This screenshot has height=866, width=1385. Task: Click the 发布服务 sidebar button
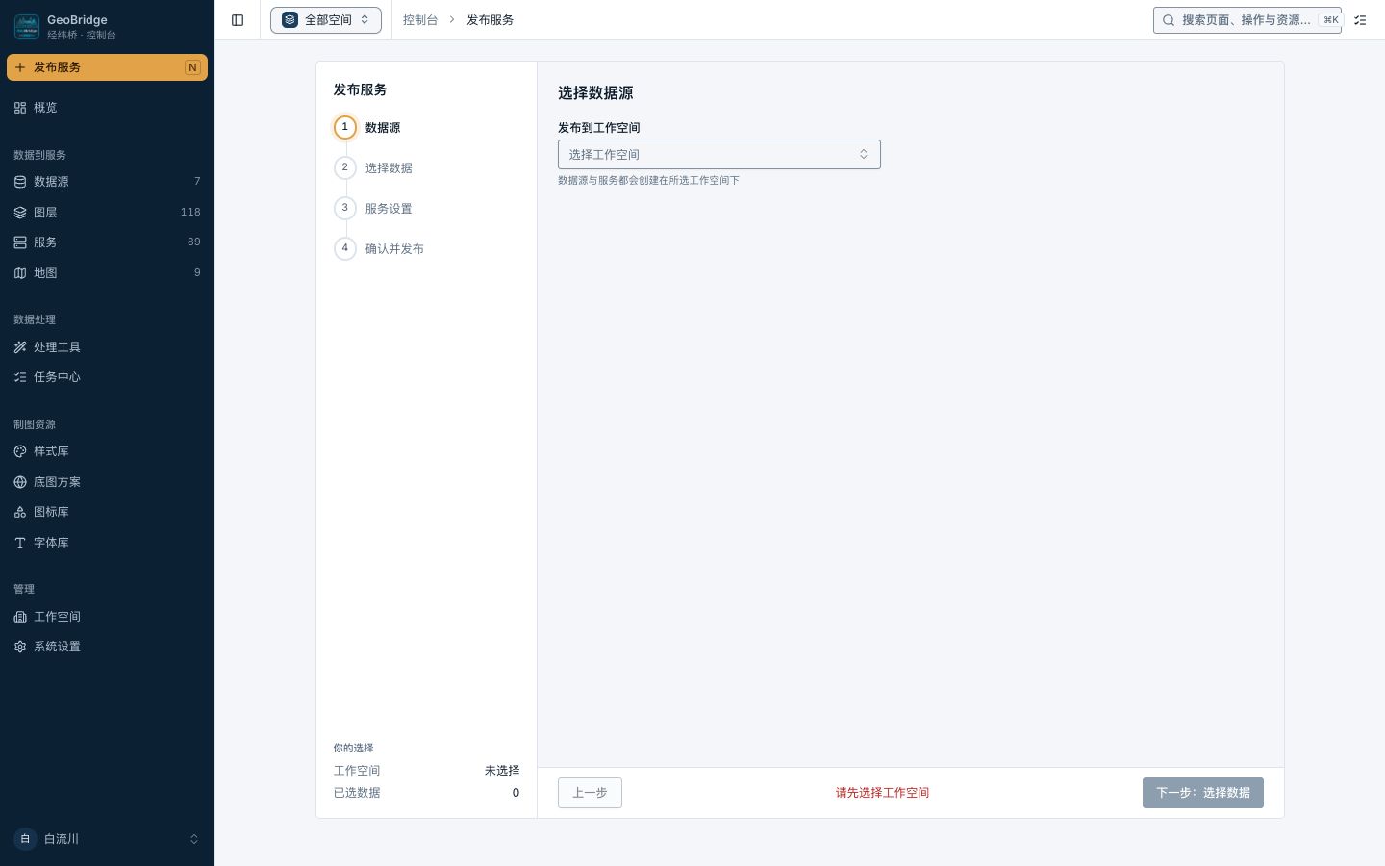(x=107, y=67)
